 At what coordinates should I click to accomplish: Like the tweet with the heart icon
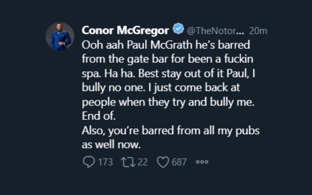[164, 161]
